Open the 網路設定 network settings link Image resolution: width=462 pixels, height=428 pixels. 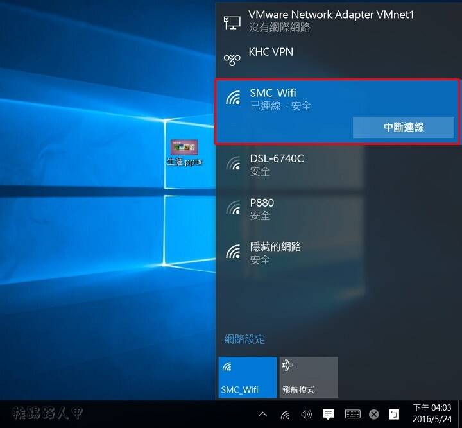[x=244, y=339]
